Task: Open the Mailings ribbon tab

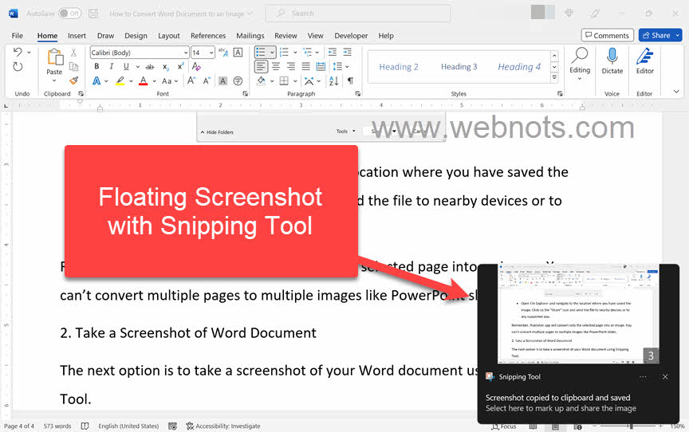Action: click(250, 36)
